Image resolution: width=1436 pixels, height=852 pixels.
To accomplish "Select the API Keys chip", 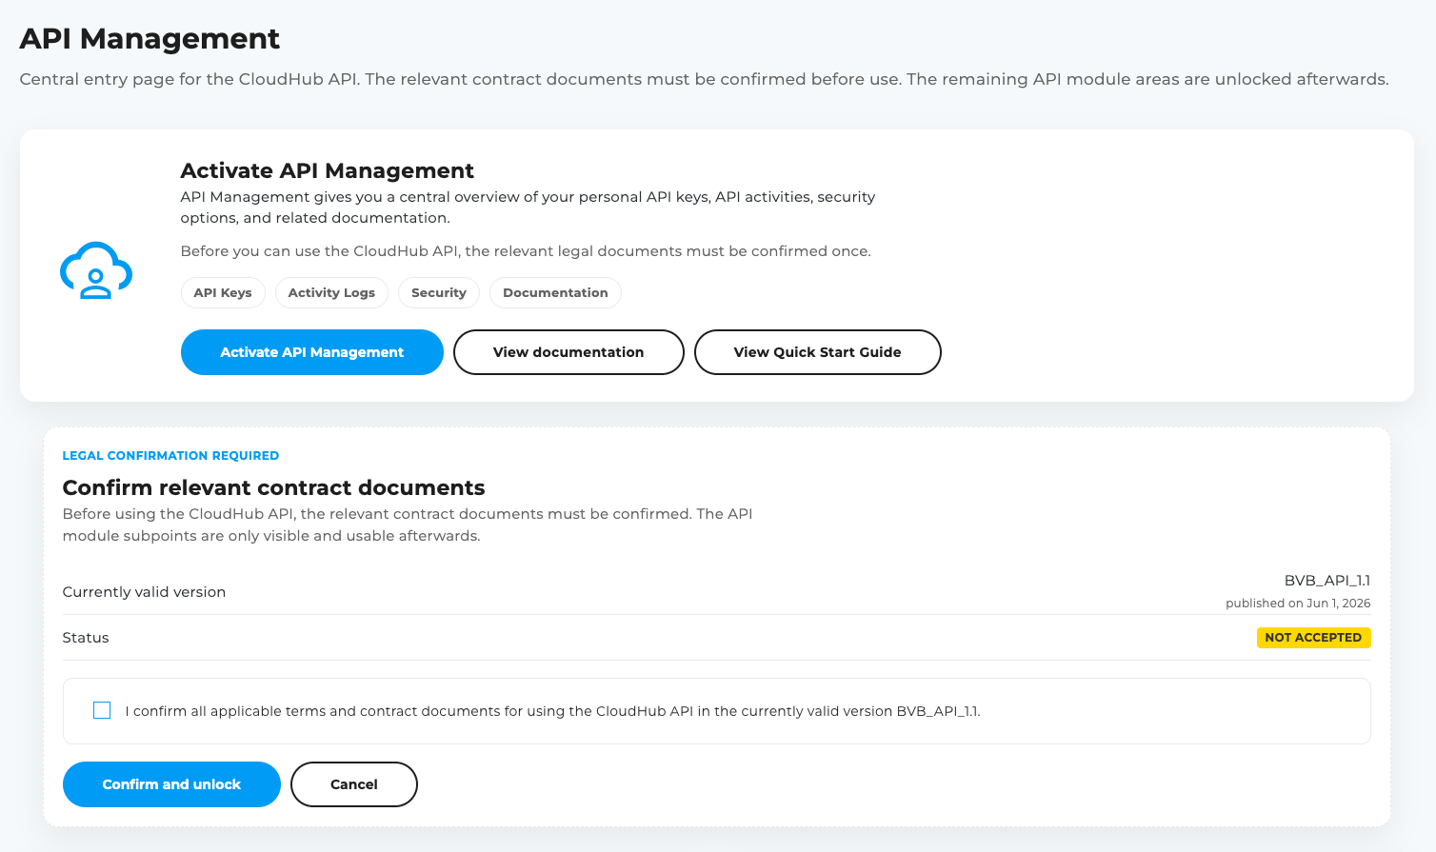I will point(223,293).
